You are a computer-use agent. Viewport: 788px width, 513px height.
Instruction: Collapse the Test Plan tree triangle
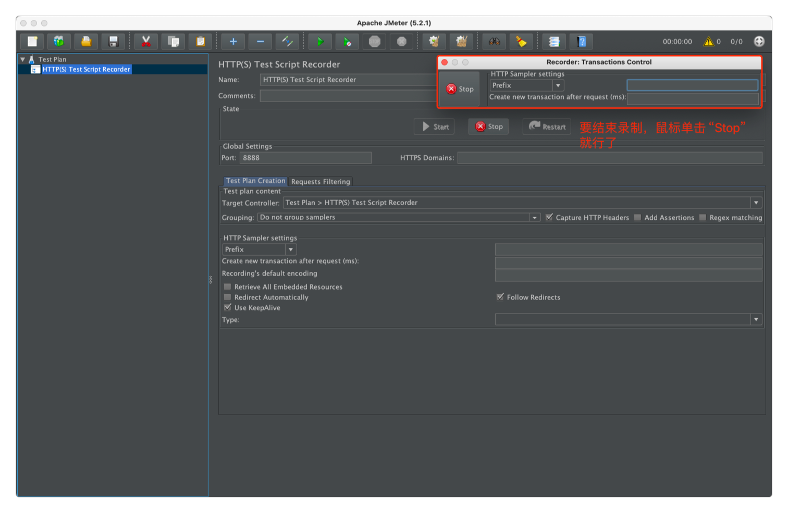coord(22,59)
